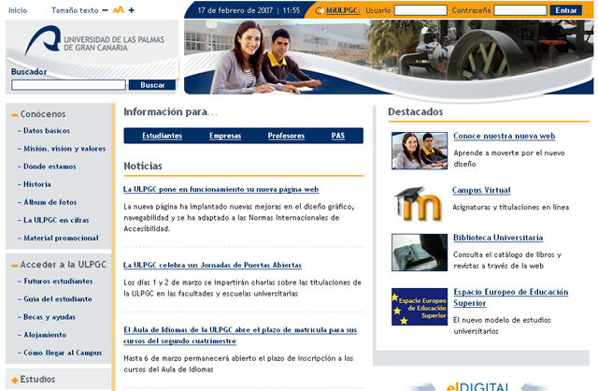Viewport: 598px width, 391px height.
Task: Open La ULPGC en cifras
Action: [56, 221]
